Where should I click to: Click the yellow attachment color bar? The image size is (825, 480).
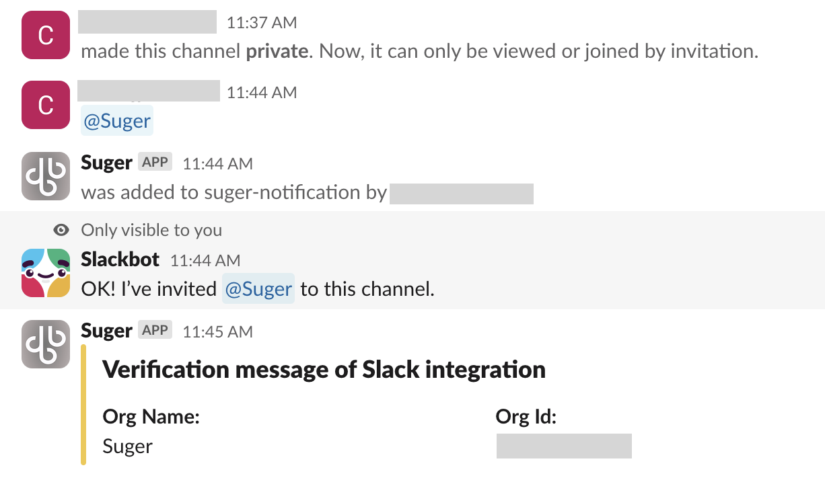point(83,404)
